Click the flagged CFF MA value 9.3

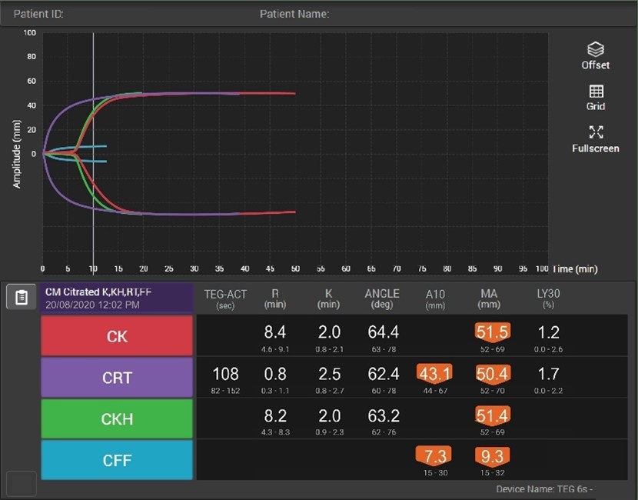click(x=492, y=456)
